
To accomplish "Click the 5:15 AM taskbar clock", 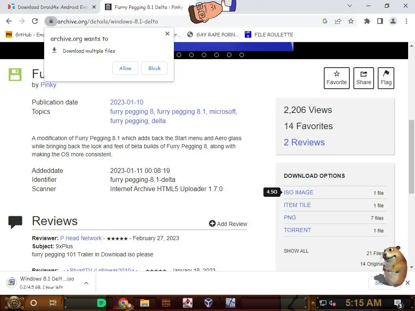I will [363, 303].
